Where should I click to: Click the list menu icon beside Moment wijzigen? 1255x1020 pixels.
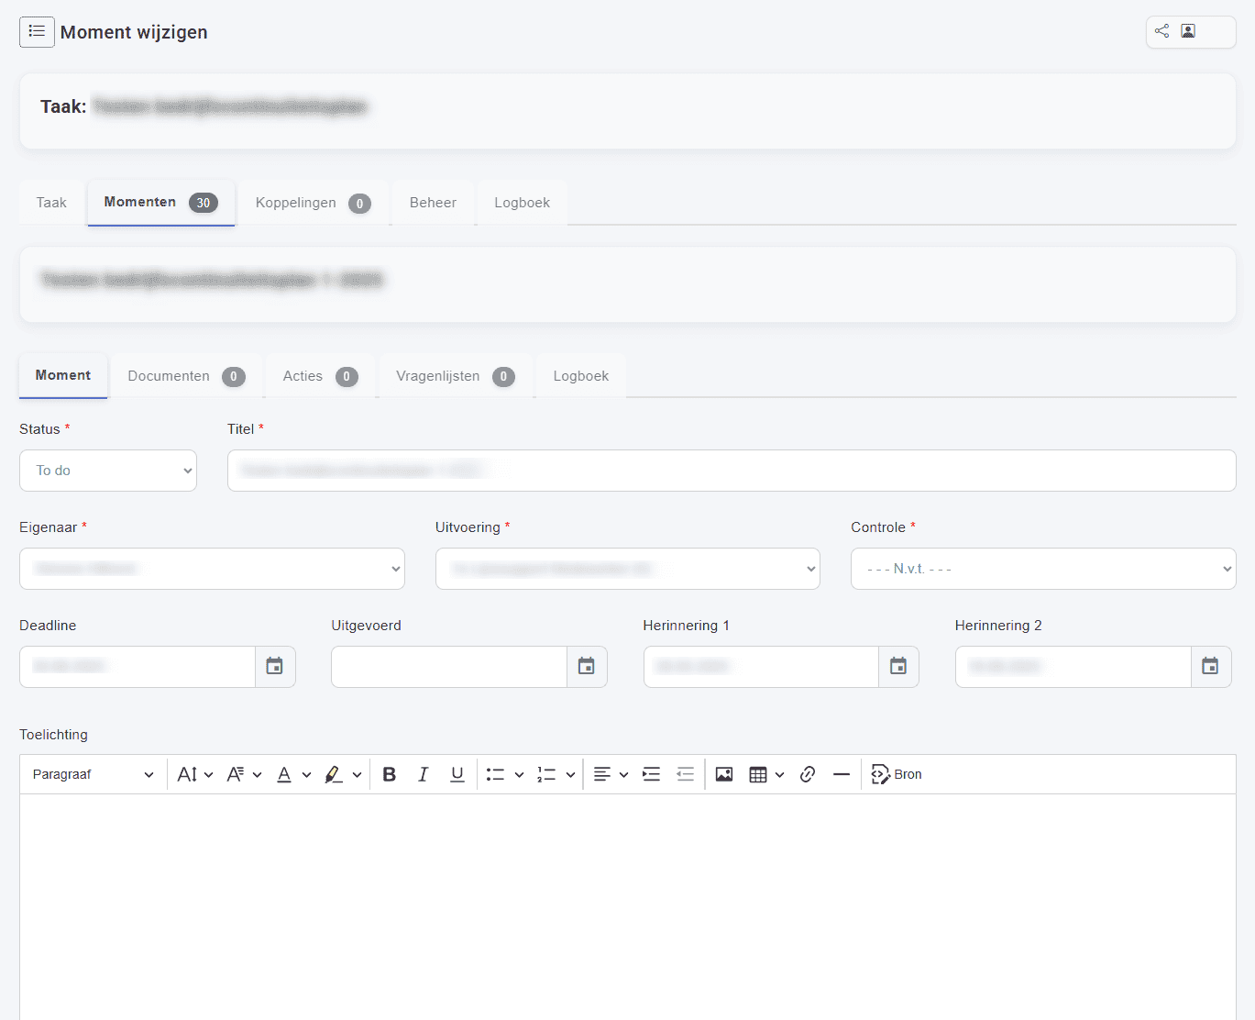pyautogui.click(x=37, y=32)
